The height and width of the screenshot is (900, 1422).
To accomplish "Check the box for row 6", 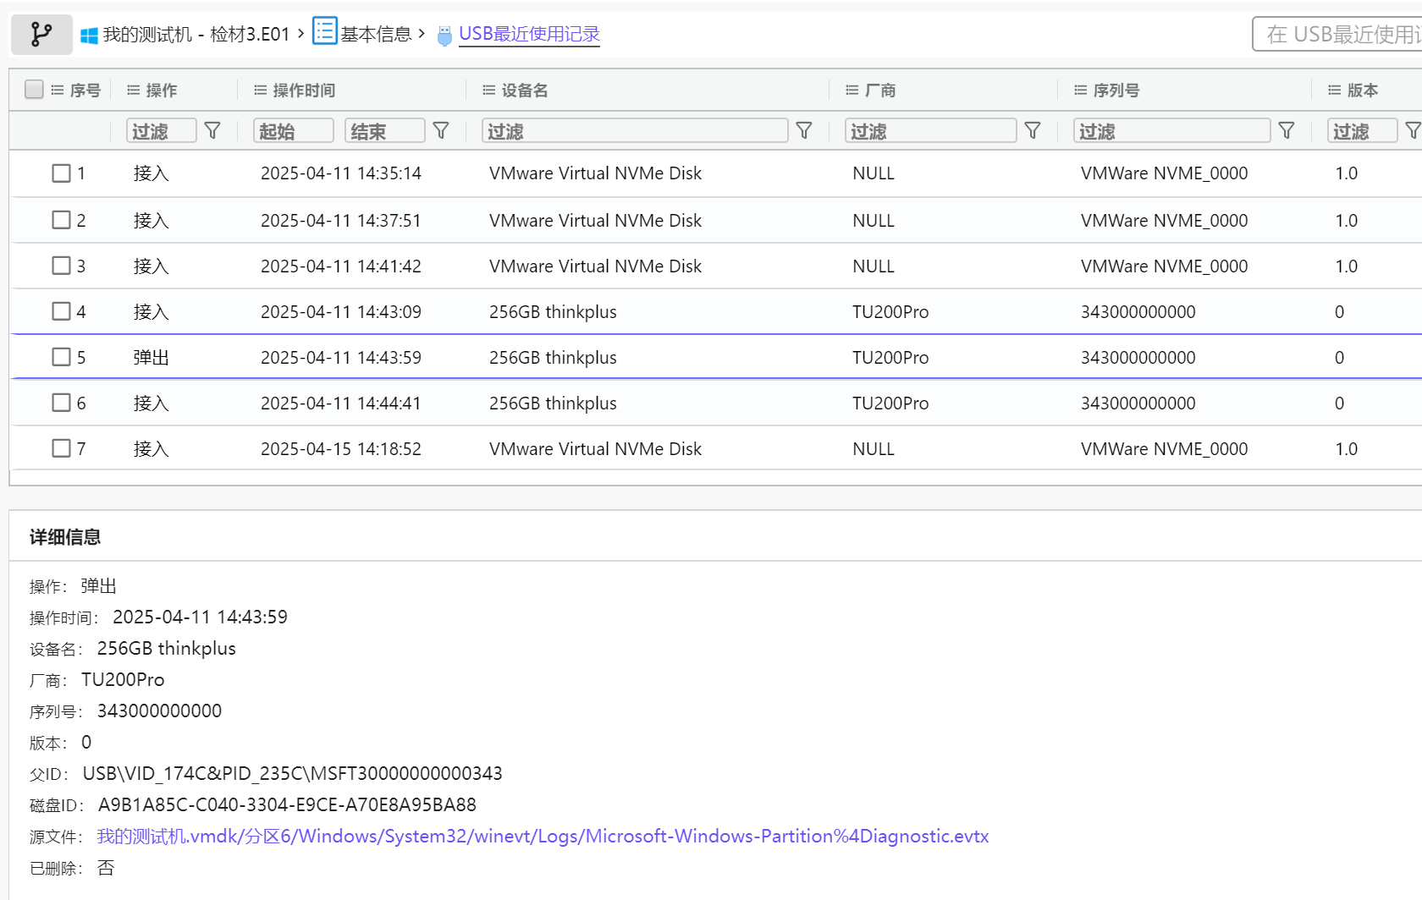I will tap(61, 403).
